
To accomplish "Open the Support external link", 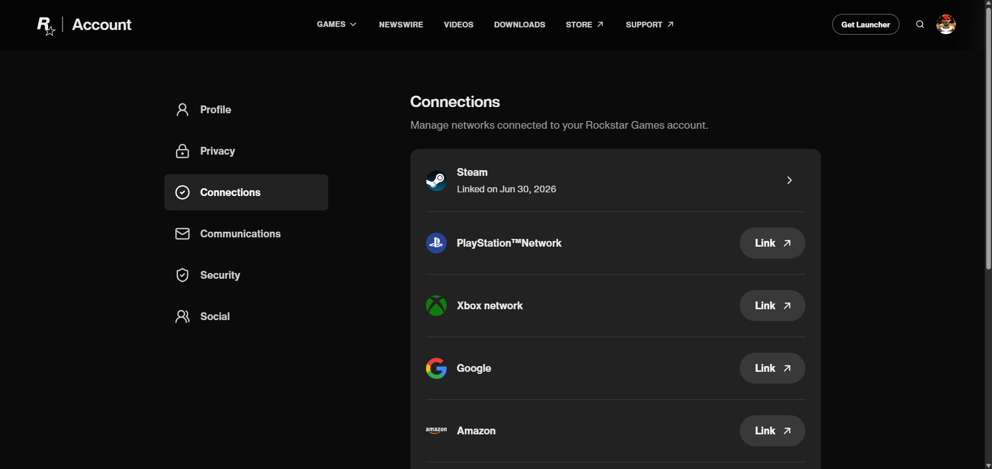I will point(650,24).
